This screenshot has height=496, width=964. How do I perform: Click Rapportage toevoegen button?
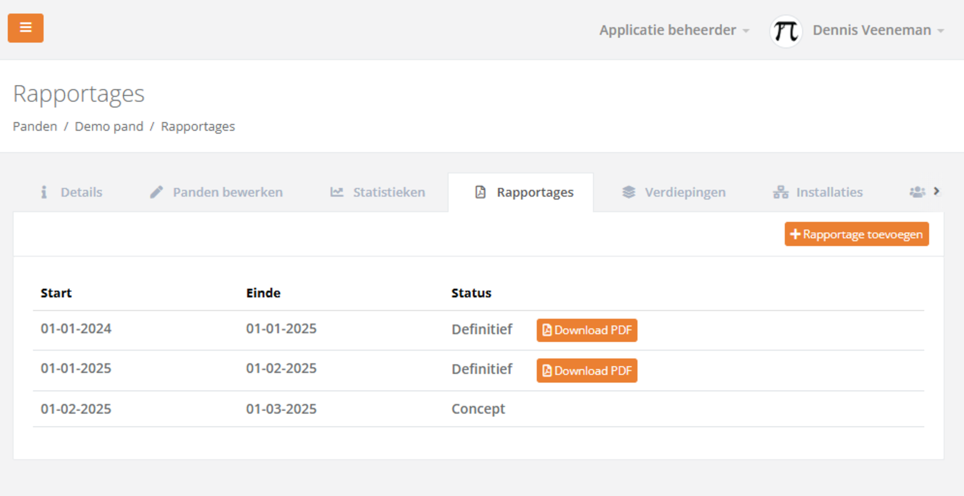pyautogui.click(x=857, y=234)
